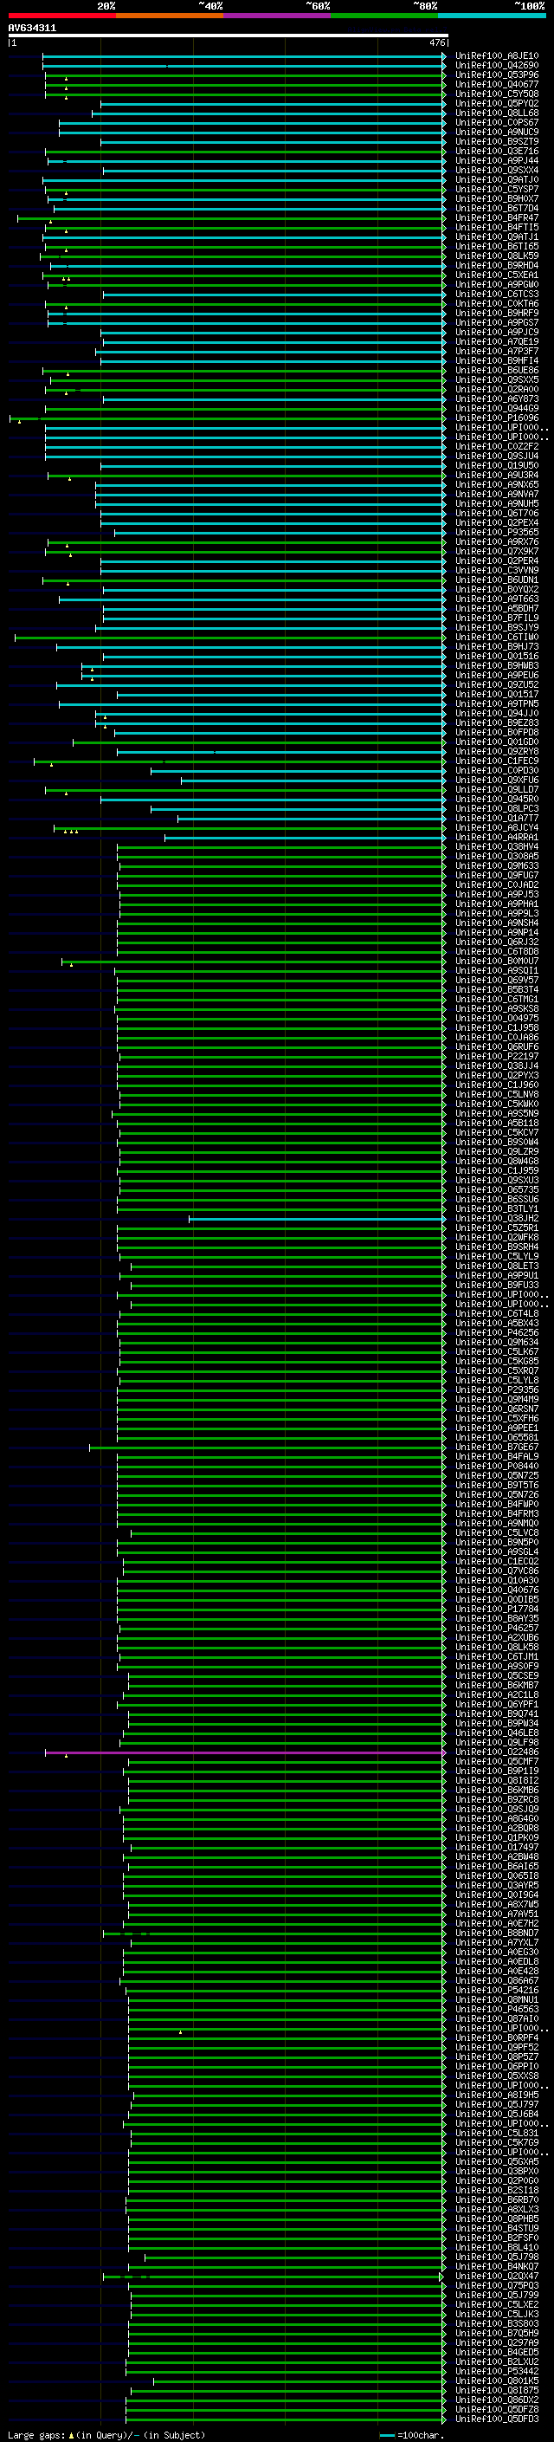
Task: Select label UniRef100_Q86DX2
Action: tap(497, 2400)
